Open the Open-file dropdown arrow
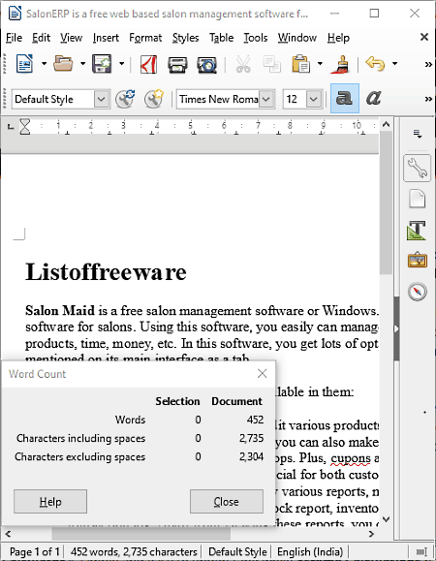The height and width of the screenshot is (561, 436). [82, 64]
